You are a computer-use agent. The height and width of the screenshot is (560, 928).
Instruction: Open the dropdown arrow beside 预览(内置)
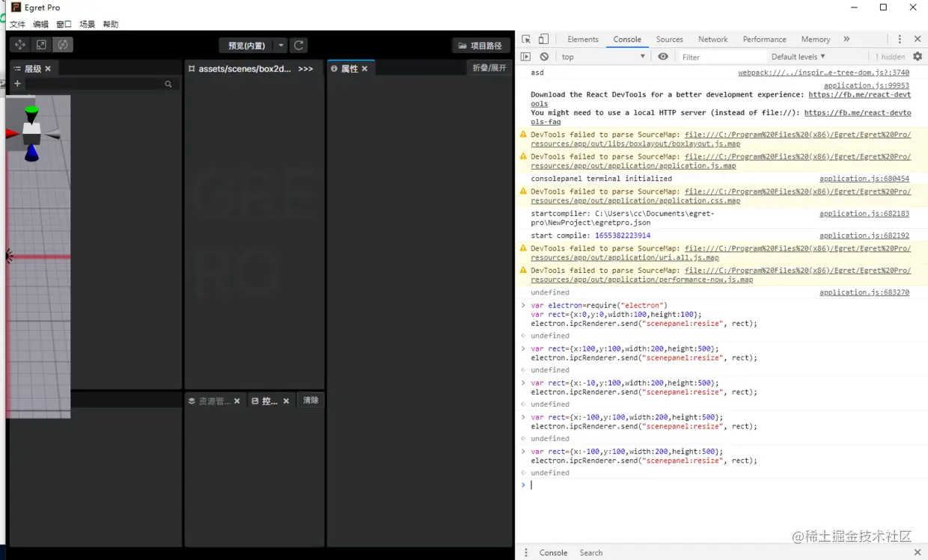point(281,46)
